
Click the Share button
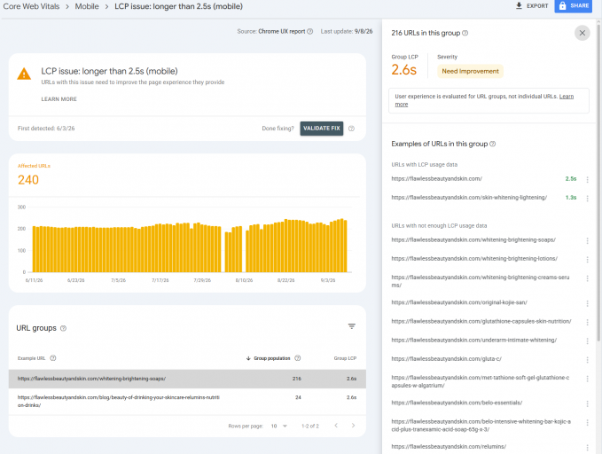coord(574,5)
